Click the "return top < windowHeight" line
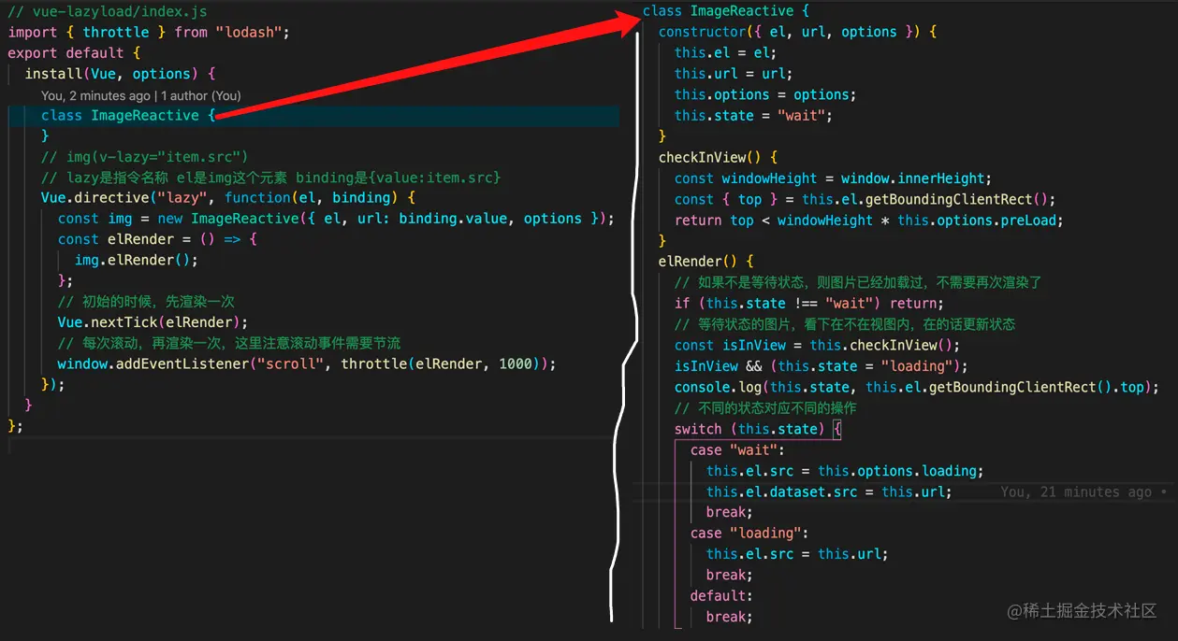This screenshot has width=1178, height=641. [x=869, y=221]
